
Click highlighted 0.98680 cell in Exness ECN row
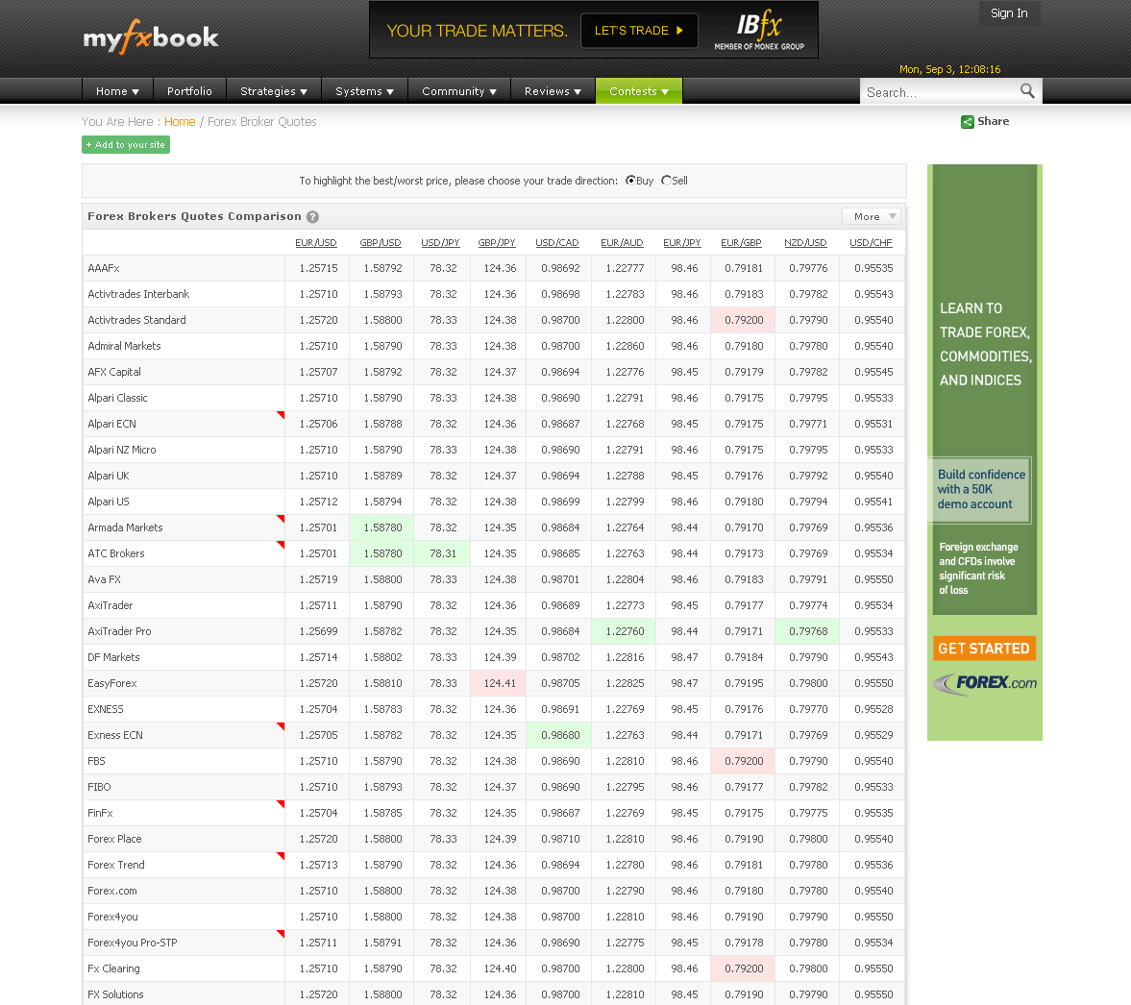pos(560,735)
